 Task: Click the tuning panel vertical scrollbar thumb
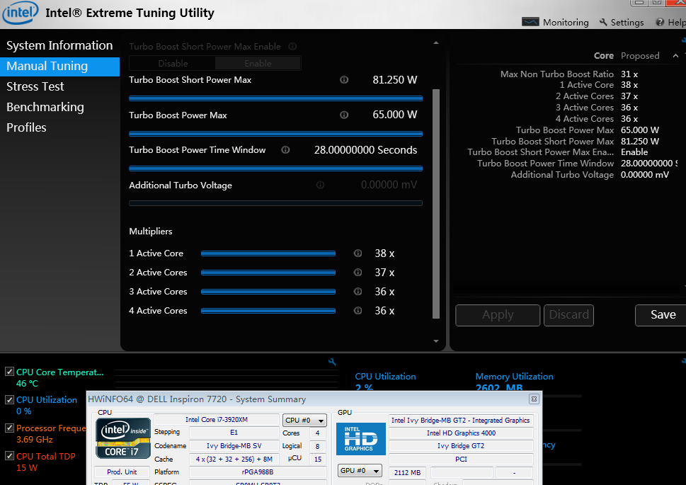(436, 204)
